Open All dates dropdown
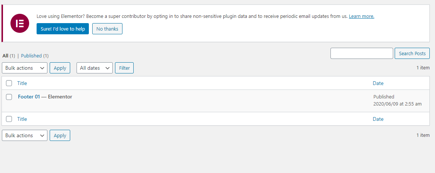This screenshot has width=435, height=173. tap(94, 68)
